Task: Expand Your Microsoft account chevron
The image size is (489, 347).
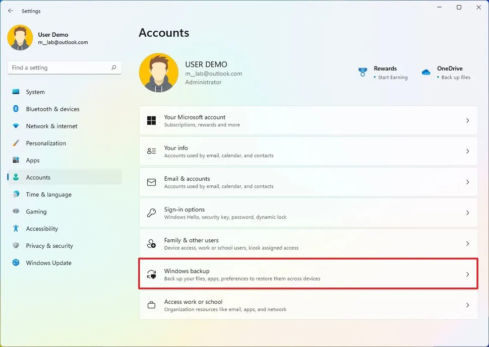Action: [x=467, y=121]
